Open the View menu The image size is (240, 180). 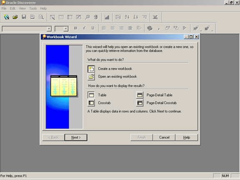(22, 8)
